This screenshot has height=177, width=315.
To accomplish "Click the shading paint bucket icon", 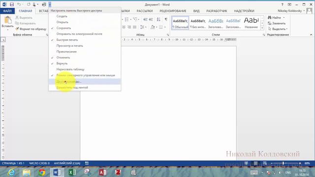I will pos(153,27).
